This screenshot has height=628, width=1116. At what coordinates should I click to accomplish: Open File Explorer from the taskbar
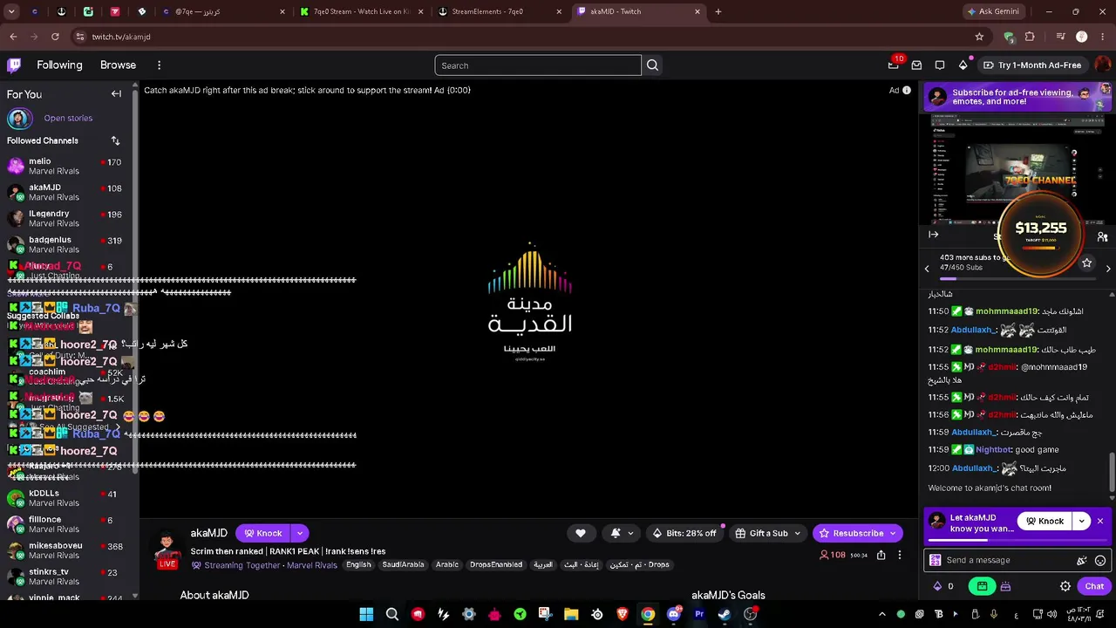[x=571, y=615]
